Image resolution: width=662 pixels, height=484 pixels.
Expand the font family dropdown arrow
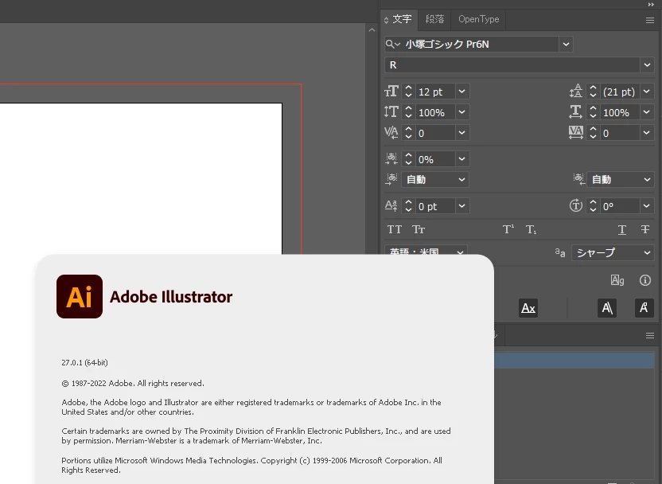point(566,44)
